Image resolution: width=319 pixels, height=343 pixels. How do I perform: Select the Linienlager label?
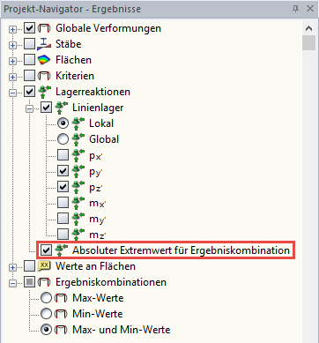tap(98, 108)
